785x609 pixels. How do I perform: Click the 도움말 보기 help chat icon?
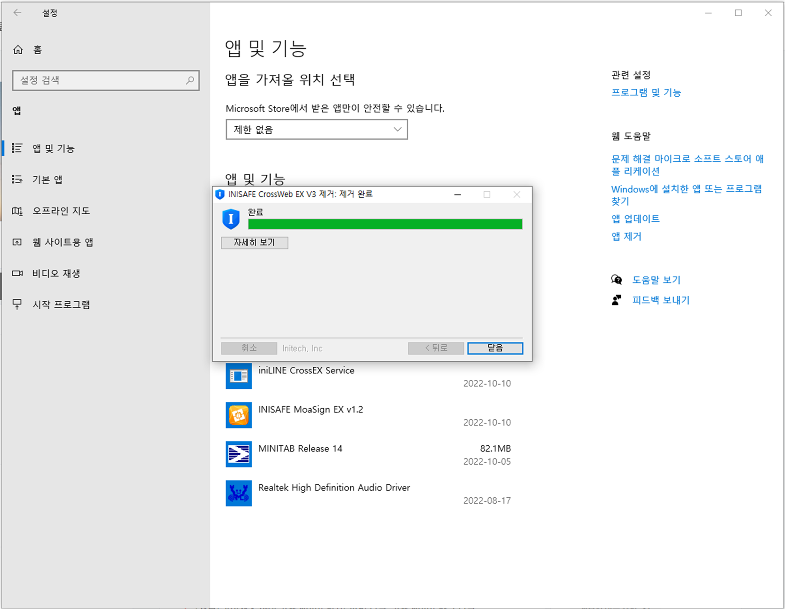[x=617, y=280]
